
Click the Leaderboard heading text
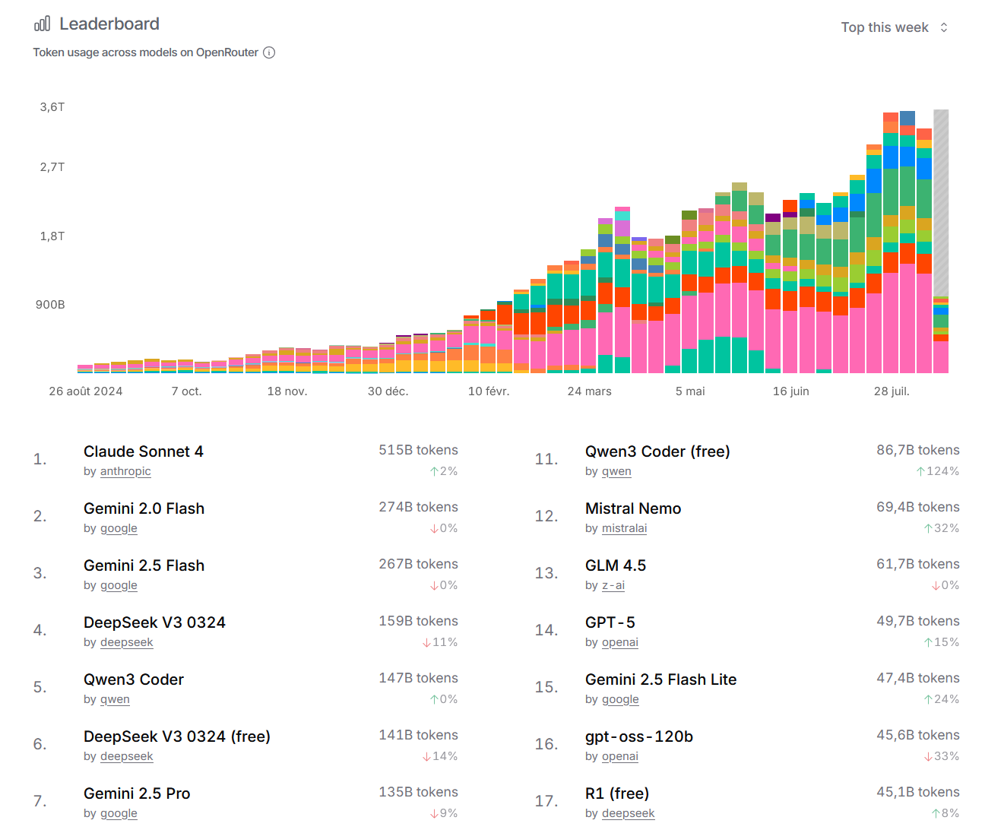pos(109,24)
